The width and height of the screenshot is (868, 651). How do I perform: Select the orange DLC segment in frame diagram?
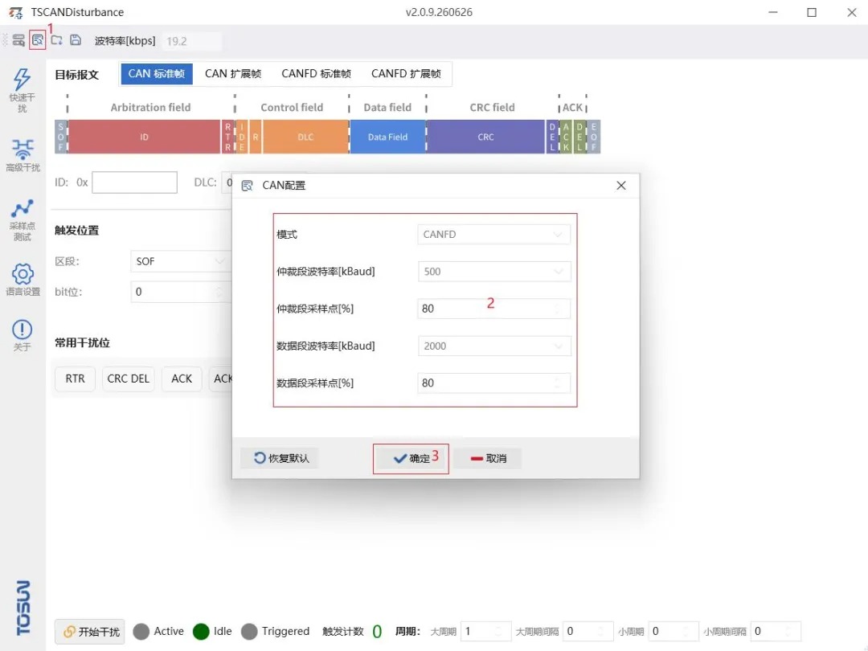[x=305, y=137]
